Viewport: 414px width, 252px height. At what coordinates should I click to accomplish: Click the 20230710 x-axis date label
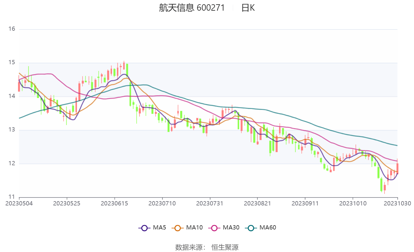(162, 203)
